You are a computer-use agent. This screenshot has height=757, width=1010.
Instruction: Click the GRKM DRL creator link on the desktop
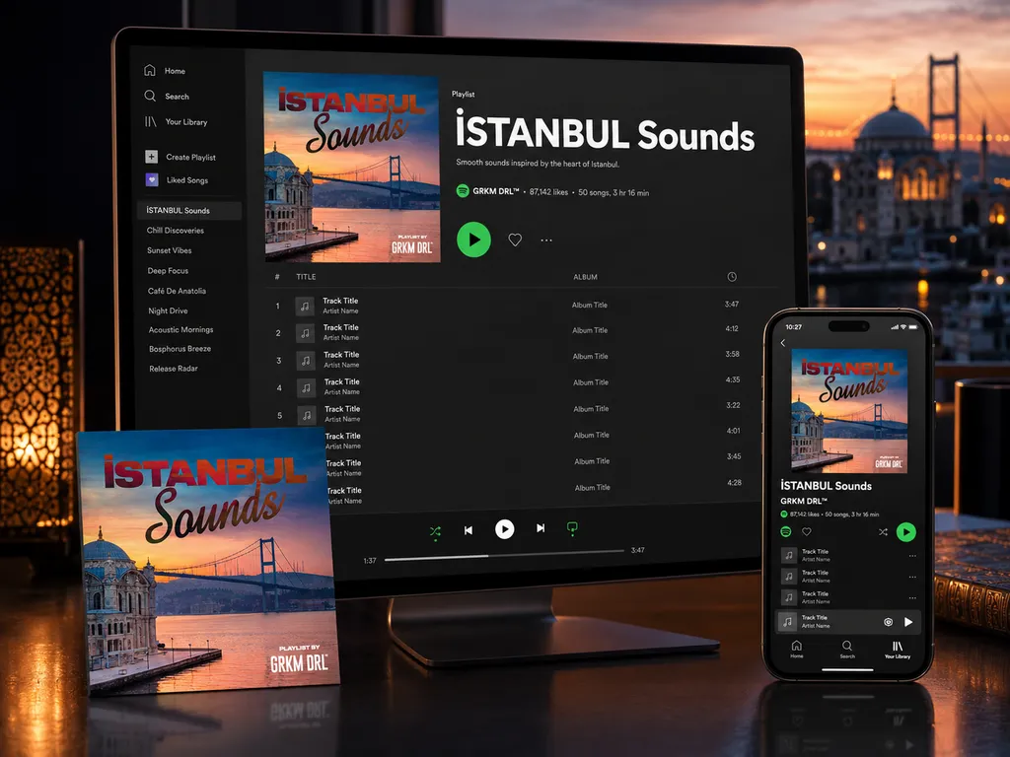pos(496,191)
